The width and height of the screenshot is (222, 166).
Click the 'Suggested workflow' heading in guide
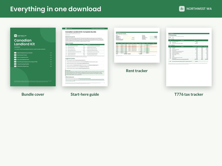pyautogui.click(x=70, y=58)
